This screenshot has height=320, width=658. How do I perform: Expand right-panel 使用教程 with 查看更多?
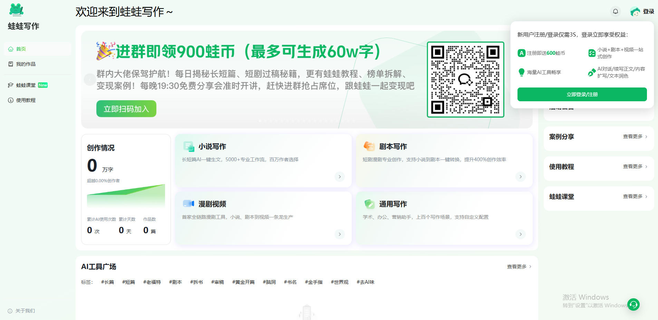pyautogui.click(x=635, y=166)
